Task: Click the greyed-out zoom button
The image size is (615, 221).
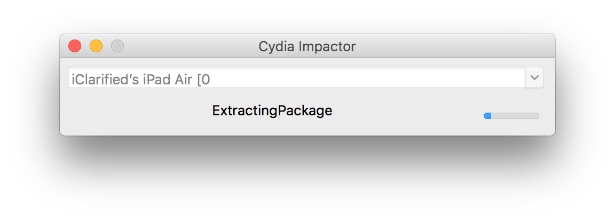Action: pos(117,46)
